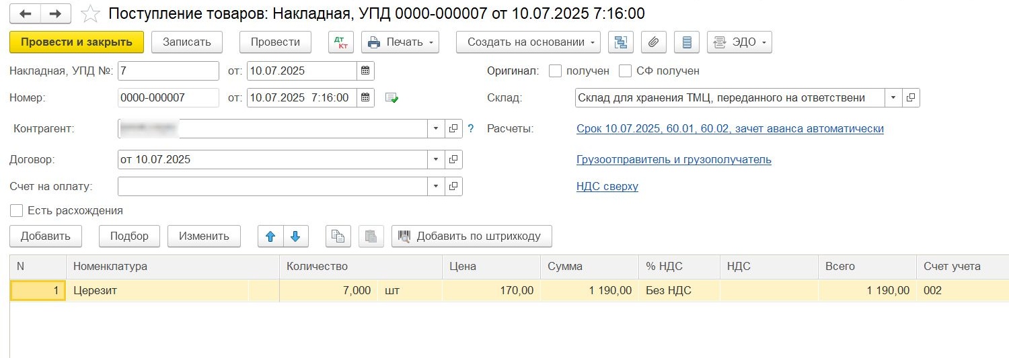Open the ЭДО dropdown menu

739,42
